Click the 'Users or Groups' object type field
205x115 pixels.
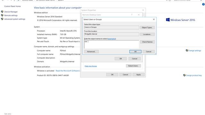(x=111, y=27)
